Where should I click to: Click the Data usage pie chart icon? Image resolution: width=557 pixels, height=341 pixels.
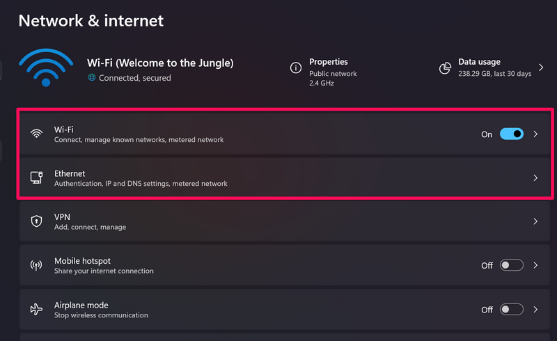point(445,68)
